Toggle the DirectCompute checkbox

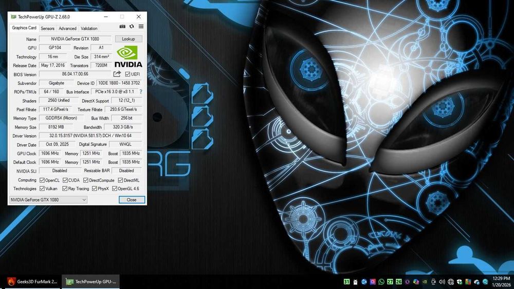[x=85, y=180]
